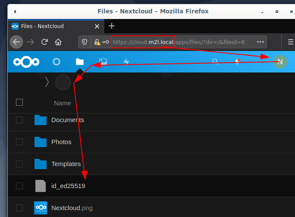Open the Files app folder icon
This screenshot has height=217, width=295.
point(80,62)
